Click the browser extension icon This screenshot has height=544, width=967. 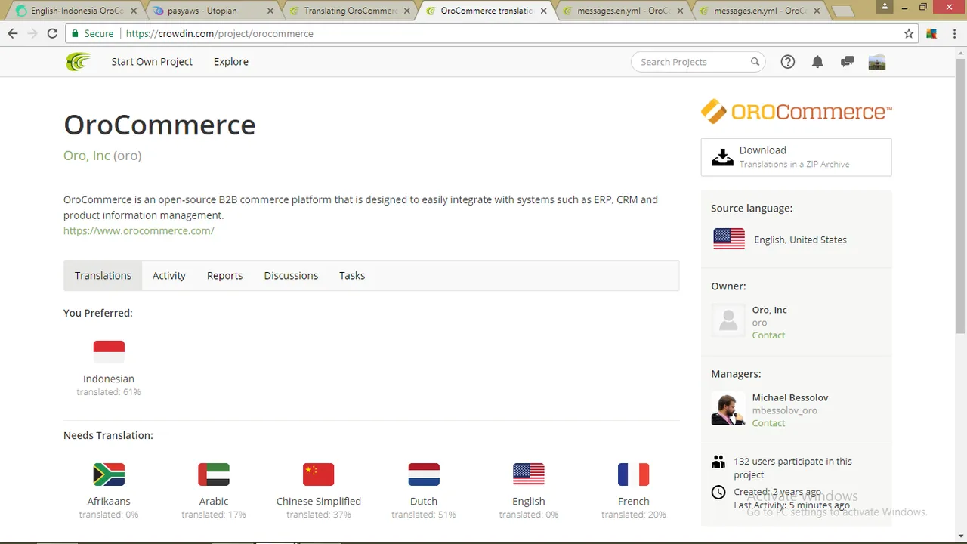tap(931, 33)
